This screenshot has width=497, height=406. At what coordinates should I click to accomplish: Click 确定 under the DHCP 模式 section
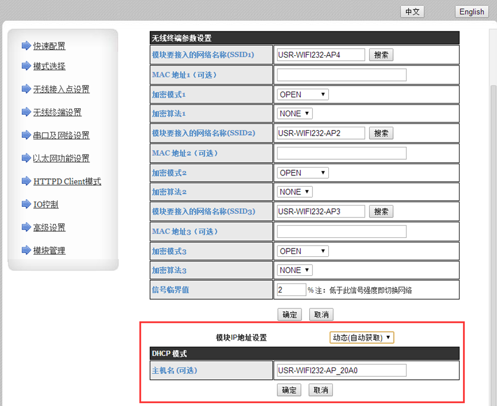click(x=289, y=390)
